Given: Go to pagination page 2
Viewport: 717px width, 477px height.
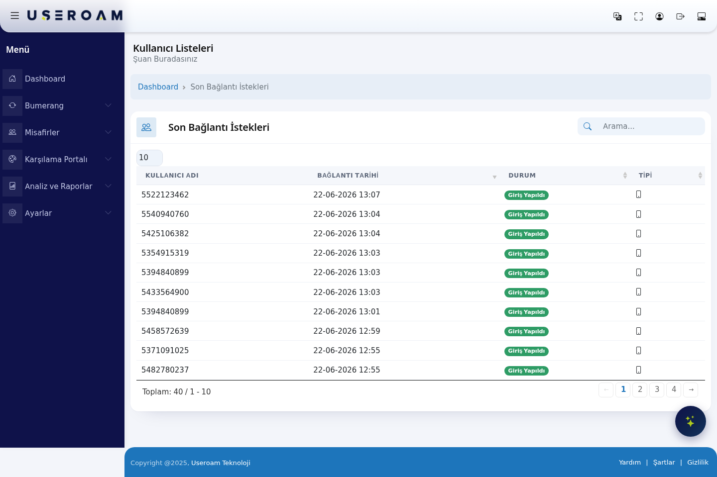Looking at the screenshot, I should point(640,389).
